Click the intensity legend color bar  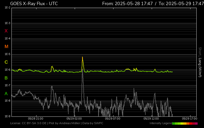click(185, 123)
